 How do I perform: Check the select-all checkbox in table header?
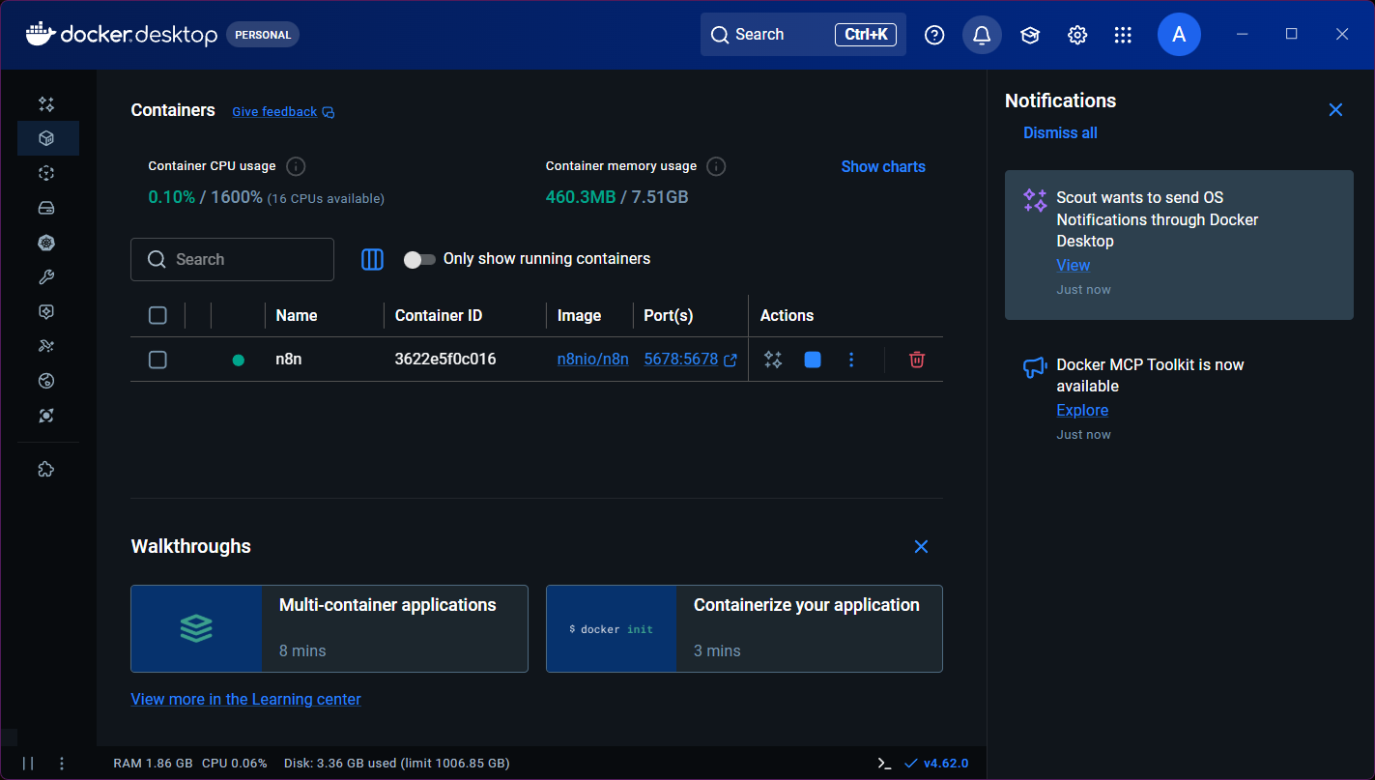(x=158, y=315)
